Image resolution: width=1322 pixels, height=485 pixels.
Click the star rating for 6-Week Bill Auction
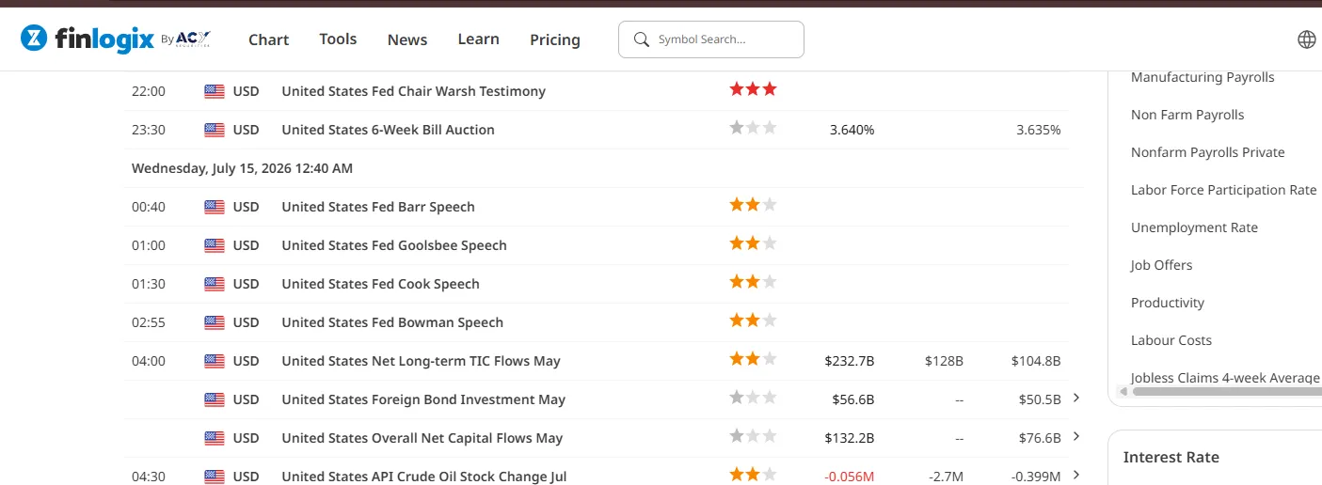tap(753, 128)
